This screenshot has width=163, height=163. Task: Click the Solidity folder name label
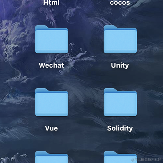coord(120,129)
